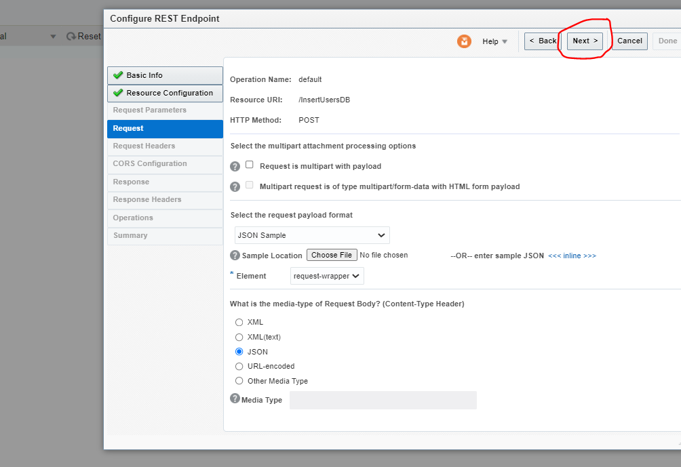Open the Element request-wrapper dropdown
The image size is (681, 467).
tap(327, 276)
